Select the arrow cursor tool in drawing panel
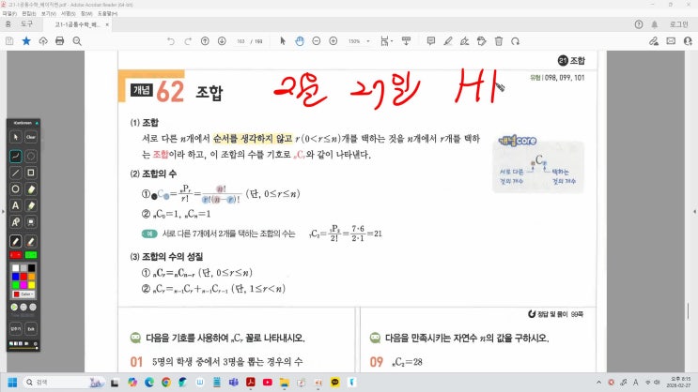The height and width of the screenshot is (392, 698). click(x=16, y=137)
